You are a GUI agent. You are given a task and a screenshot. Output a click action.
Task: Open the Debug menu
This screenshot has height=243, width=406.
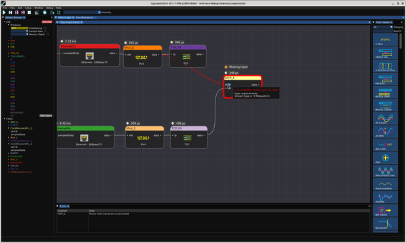pos(50,8)
